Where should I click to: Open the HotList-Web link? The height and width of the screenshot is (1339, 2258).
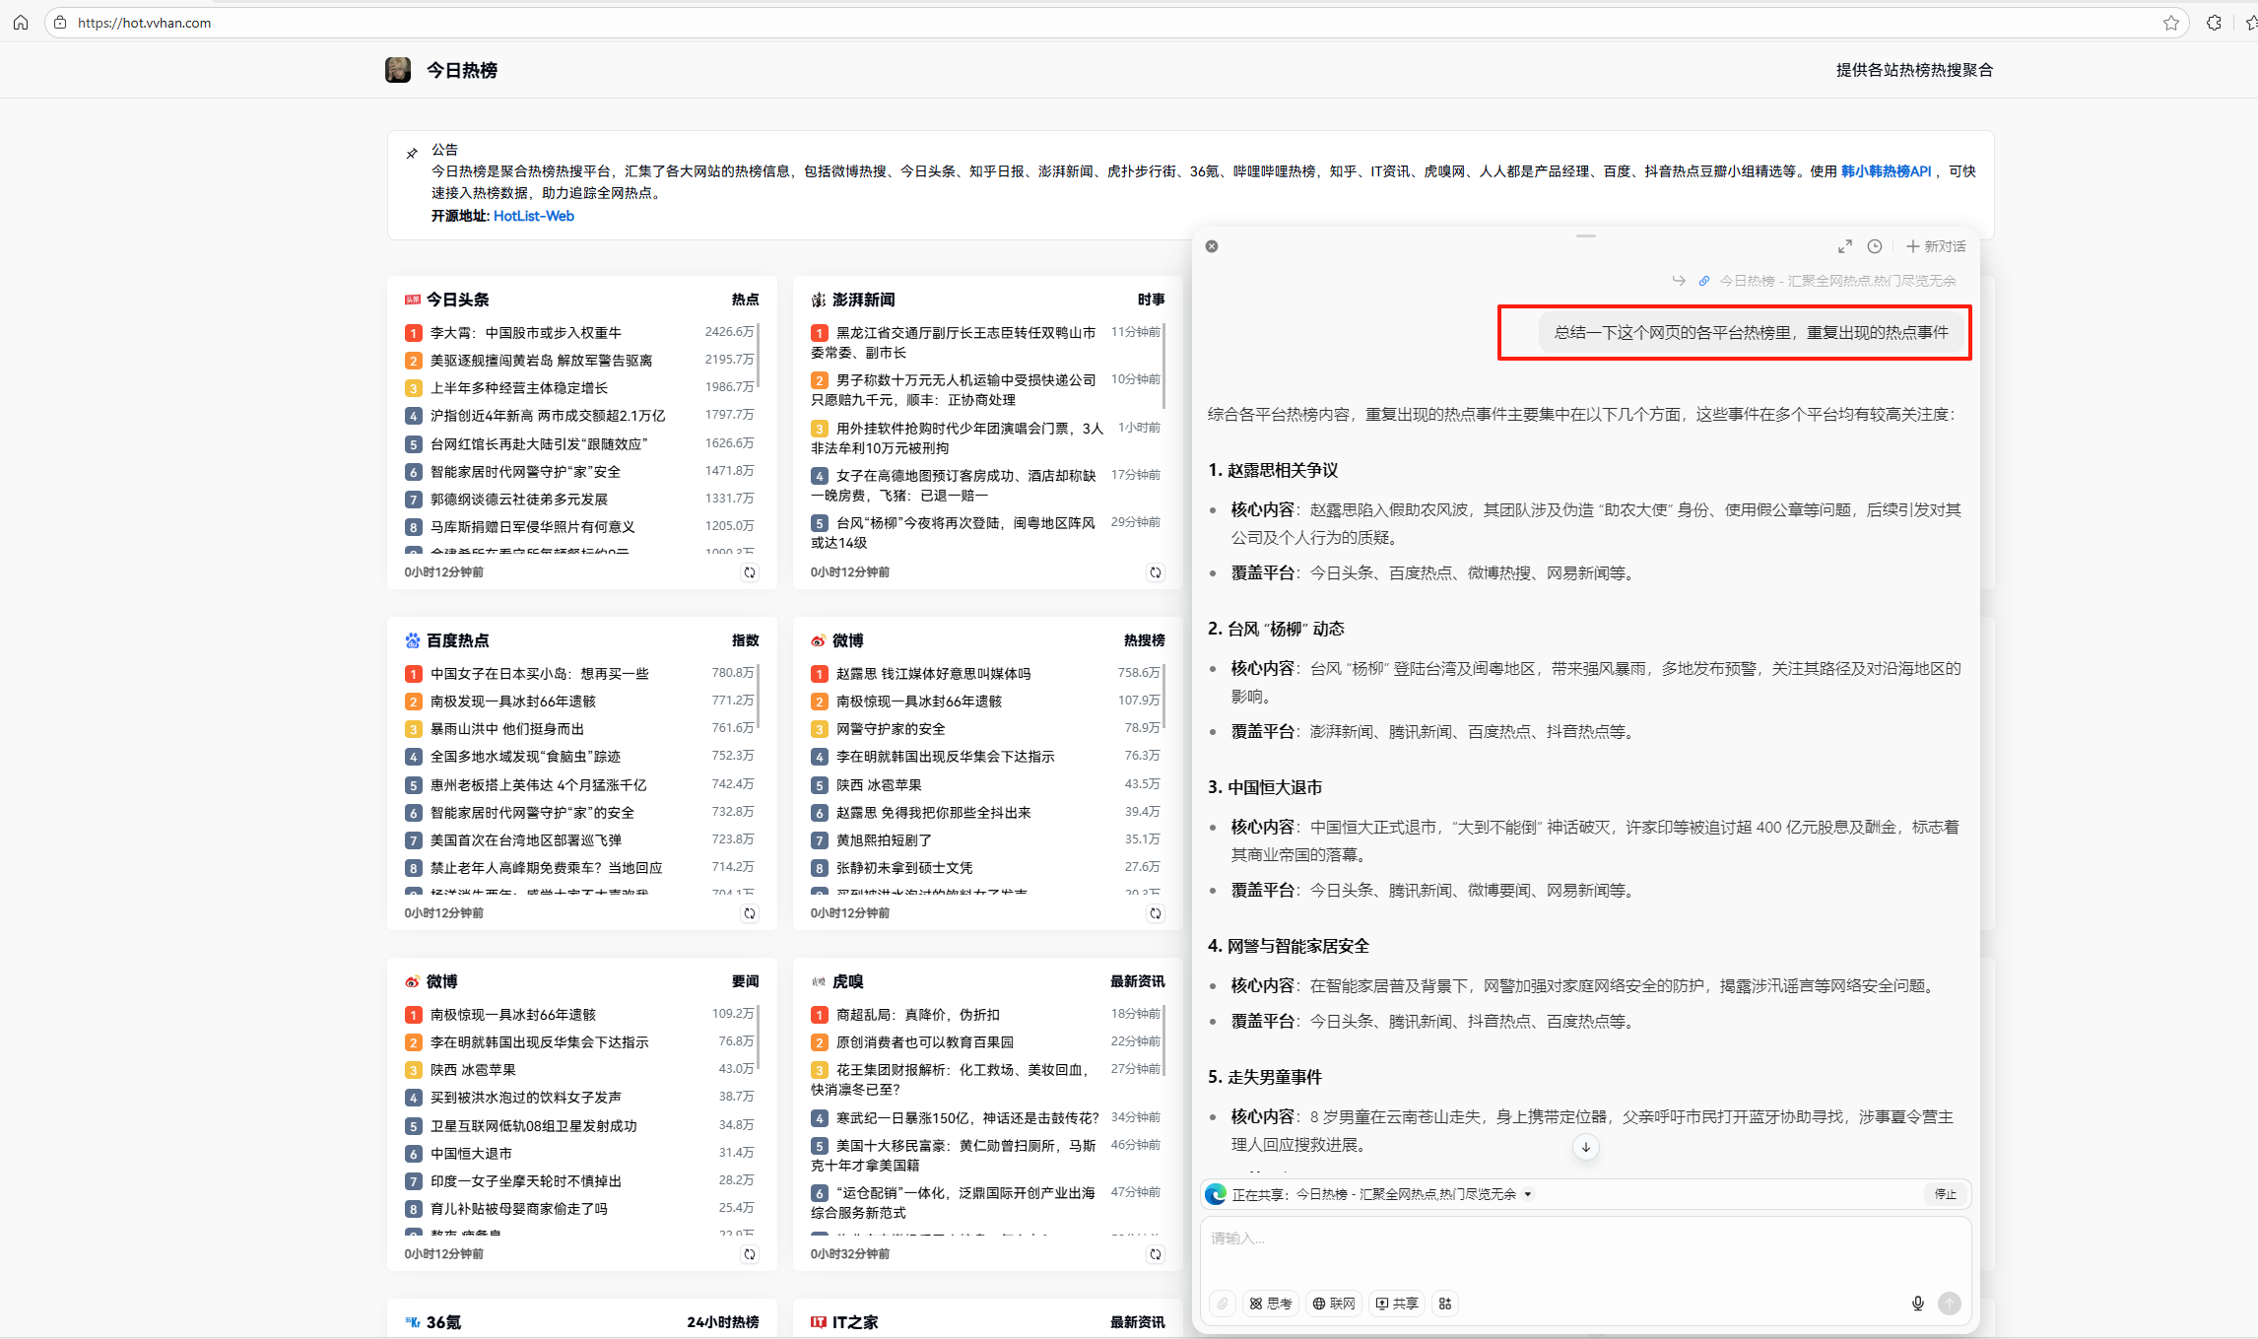tap(533, 216)
